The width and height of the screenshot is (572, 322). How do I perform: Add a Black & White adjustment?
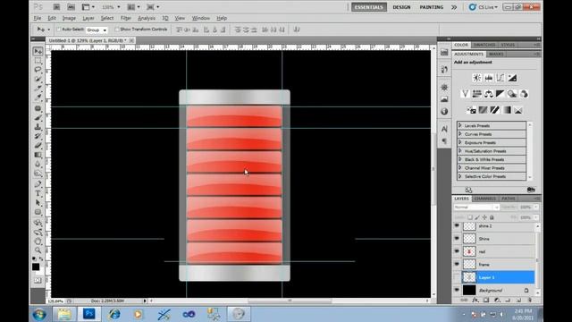tap(500, 94)
